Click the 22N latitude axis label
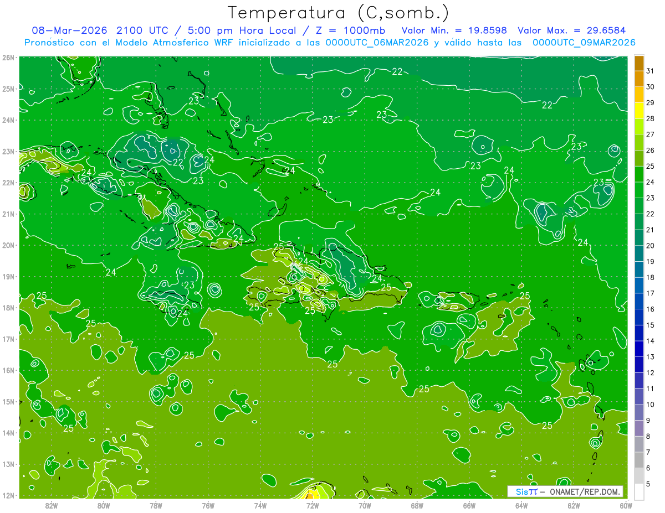This screenshot has height=513, width=665. pyautogui.click(x=8, y=183)
